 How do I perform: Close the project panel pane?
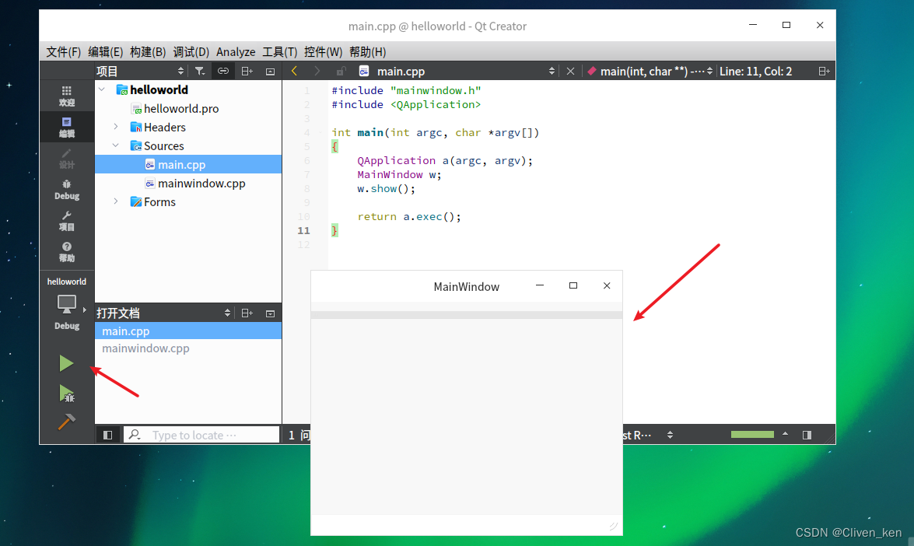(270, 71)
